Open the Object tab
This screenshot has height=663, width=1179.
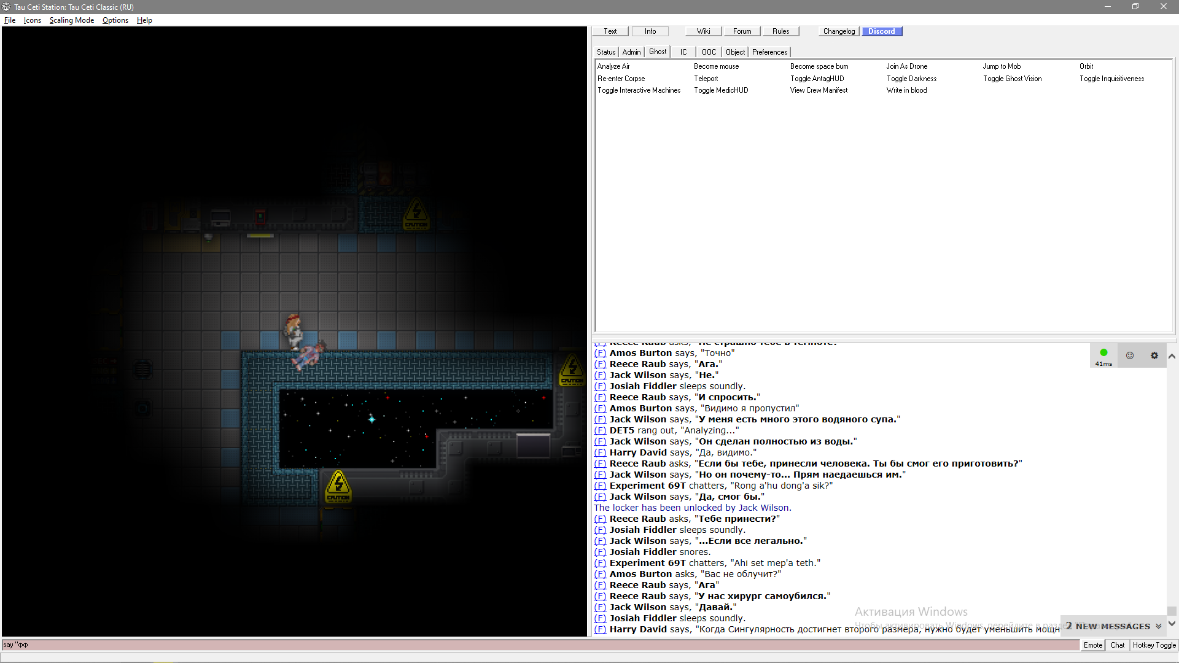coord(735,52)
